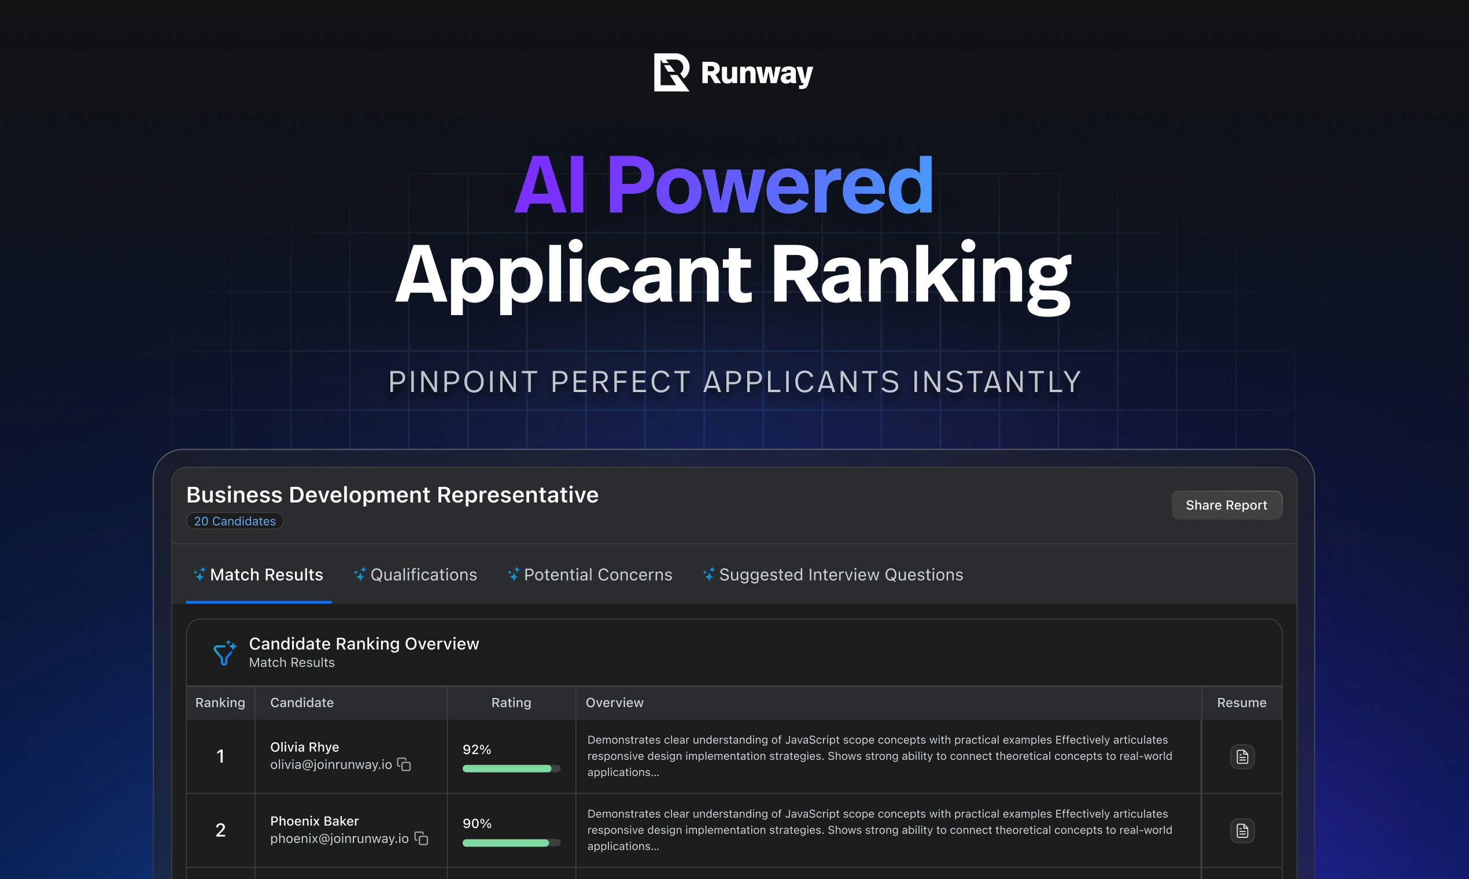The height and width of the screenshot is (879, 1469).
Task: Open Phoenix Baker's resume document
Action: coord(1242,830)
